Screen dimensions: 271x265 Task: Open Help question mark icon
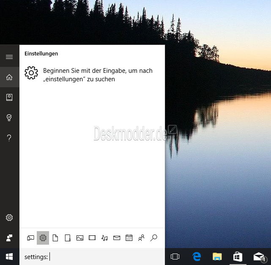click(9, 138)
